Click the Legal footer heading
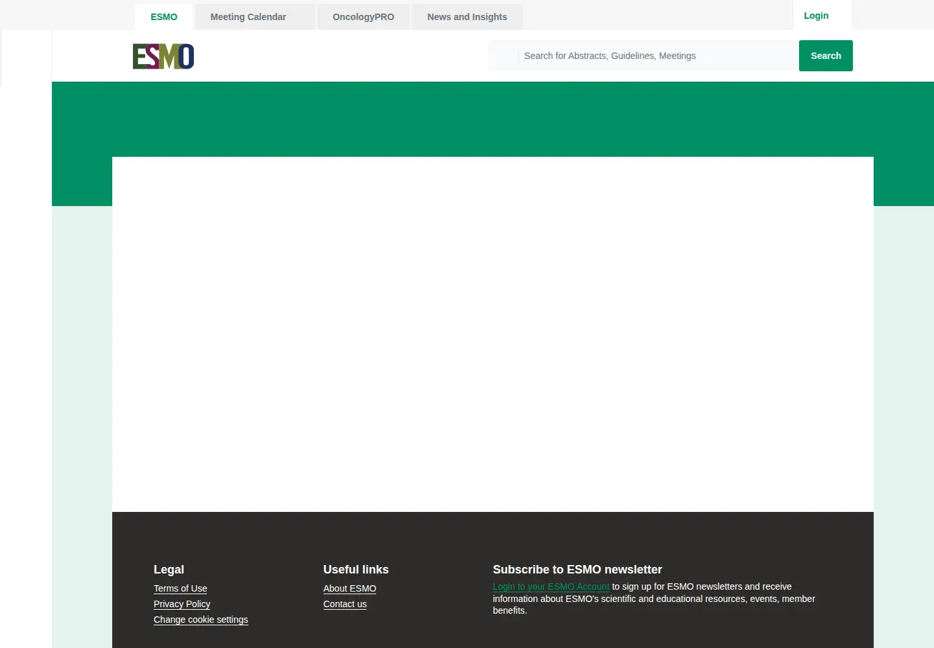The image size is (934, 648). [169, 570]
